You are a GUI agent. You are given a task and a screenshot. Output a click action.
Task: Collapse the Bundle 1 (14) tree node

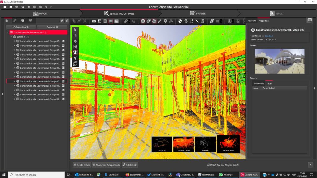[x=11, y=37]
